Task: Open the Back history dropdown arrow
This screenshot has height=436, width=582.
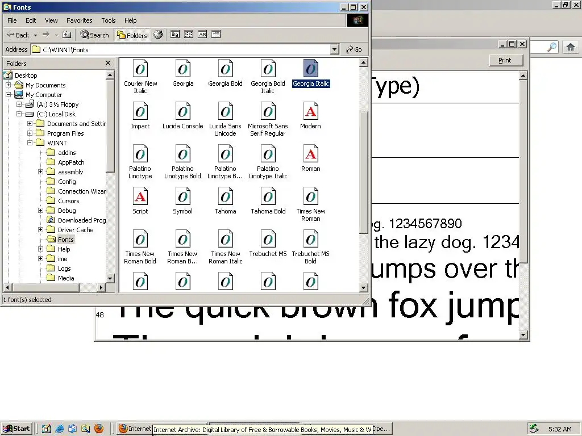Action: 35,35
